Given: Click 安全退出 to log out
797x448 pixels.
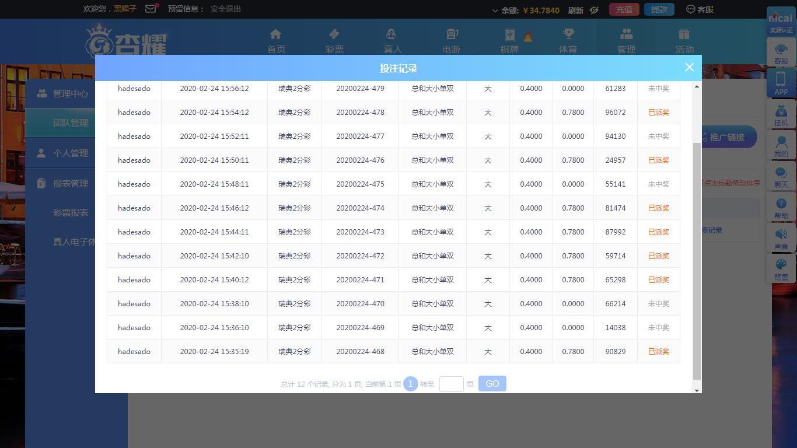Looking at the screenshot, I should (x=226, y=9).
